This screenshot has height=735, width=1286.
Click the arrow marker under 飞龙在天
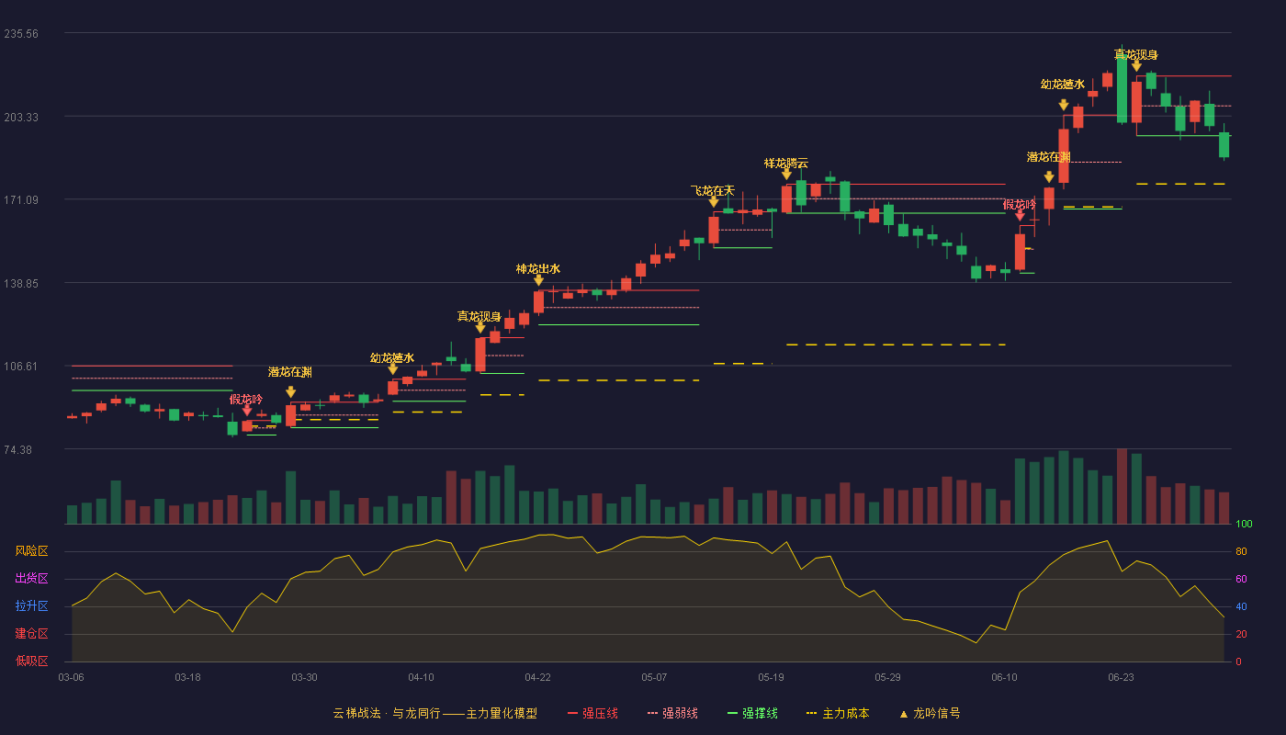coord(714,202)
